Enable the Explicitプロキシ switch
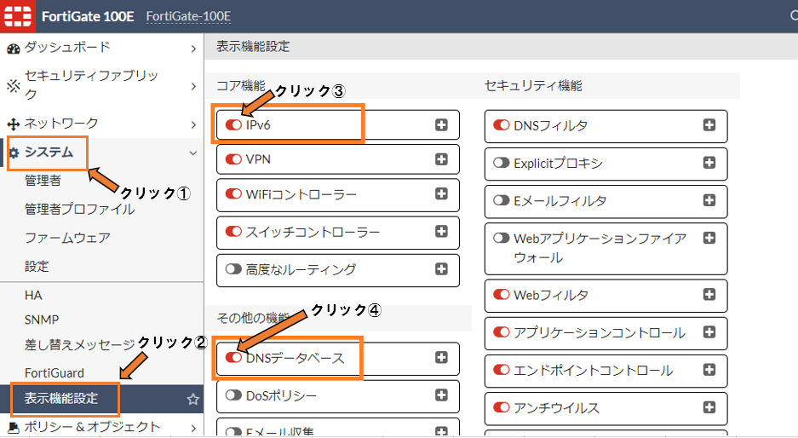Image resolution: width=798 pixels, height=438 pixels. click(502, 163)
